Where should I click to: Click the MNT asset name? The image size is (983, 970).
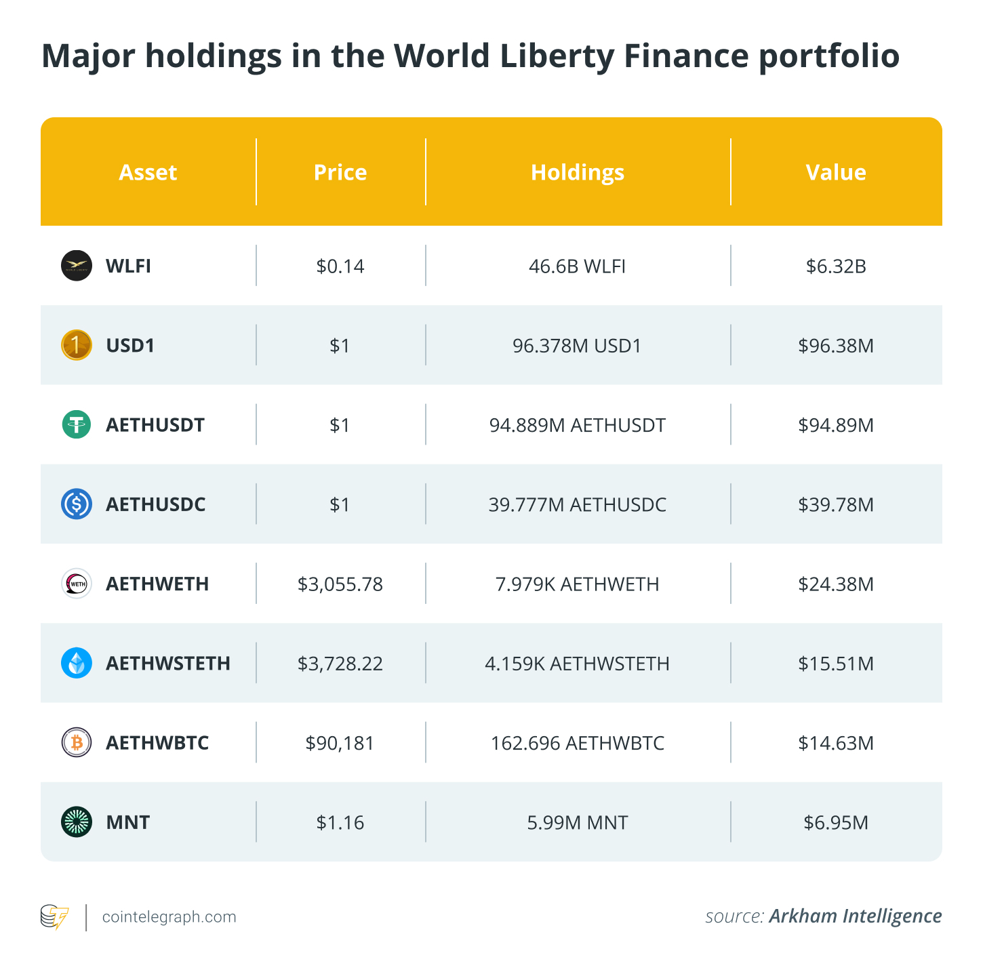128,822
